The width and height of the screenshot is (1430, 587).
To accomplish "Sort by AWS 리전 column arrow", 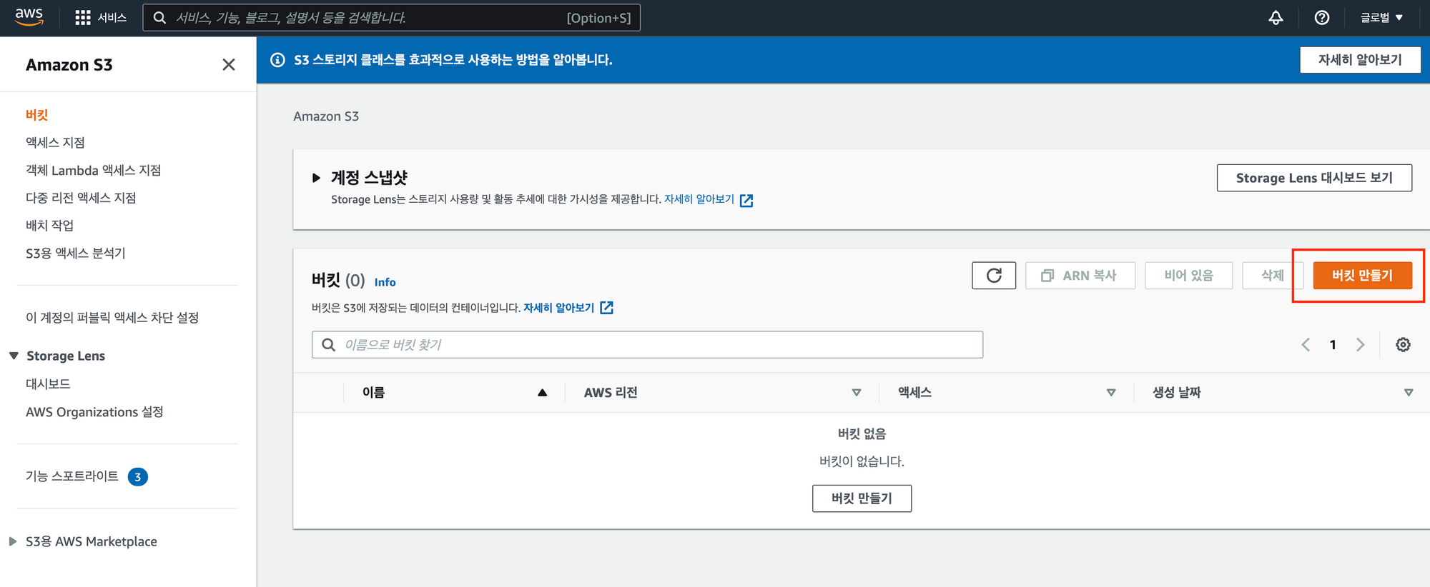I will click(857, 393).
